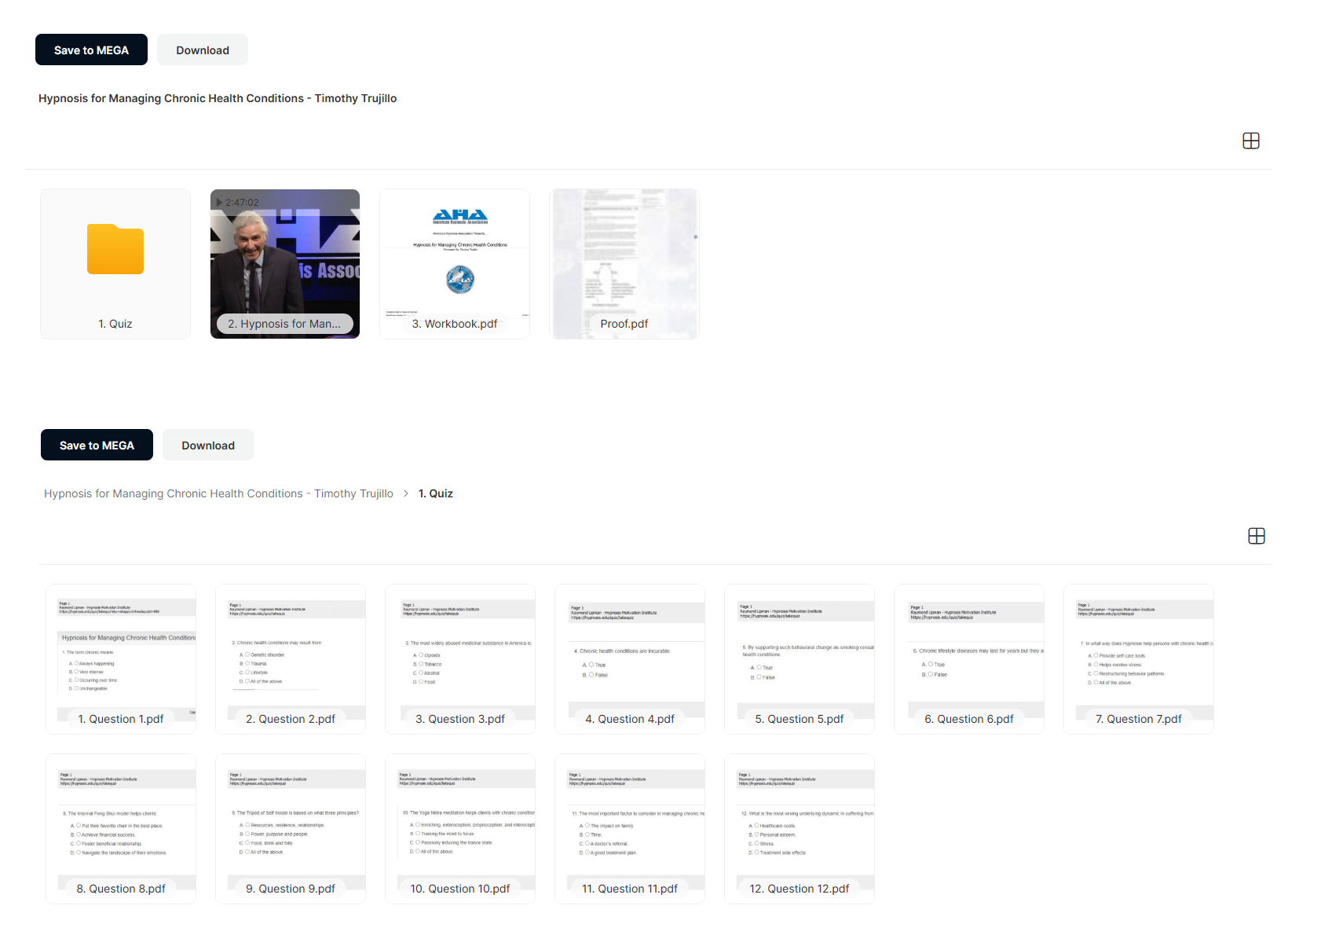Open 6. Question 6.pdf
Image resolution: width=1332 pixels, height=946 pixels.
(969, 659)
